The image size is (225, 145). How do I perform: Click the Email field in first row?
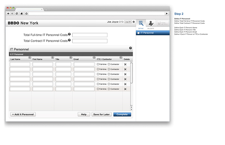point(84,64)
